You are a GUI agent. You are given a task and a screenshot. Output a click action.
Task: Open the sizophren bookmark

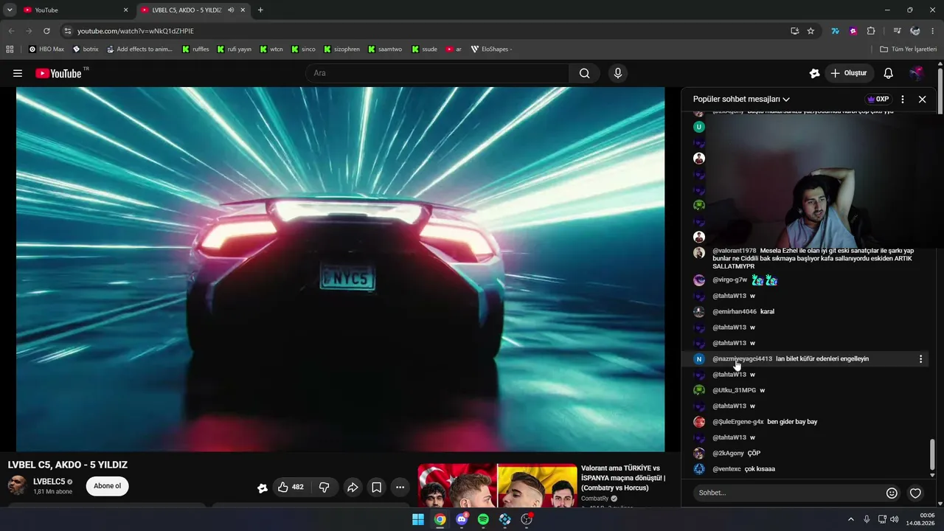(341, 49)
